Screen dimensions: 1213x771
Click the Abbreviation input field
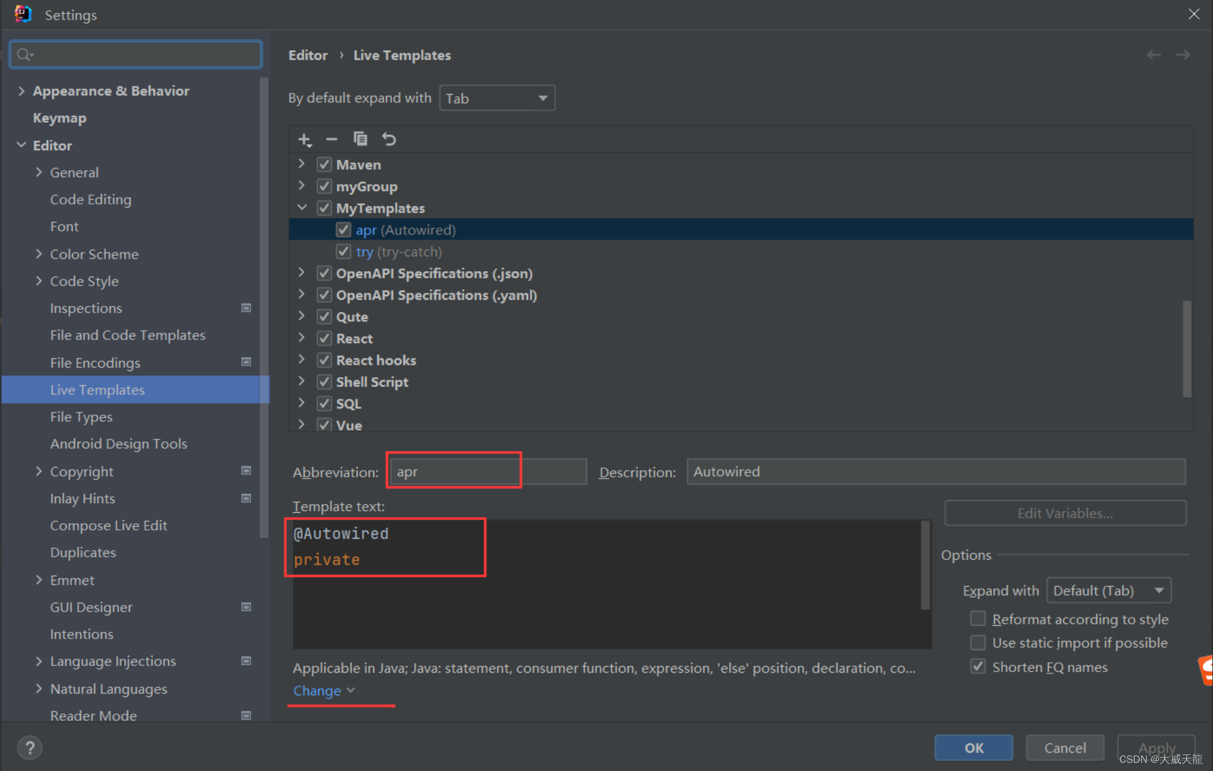[x=488, y=472]
